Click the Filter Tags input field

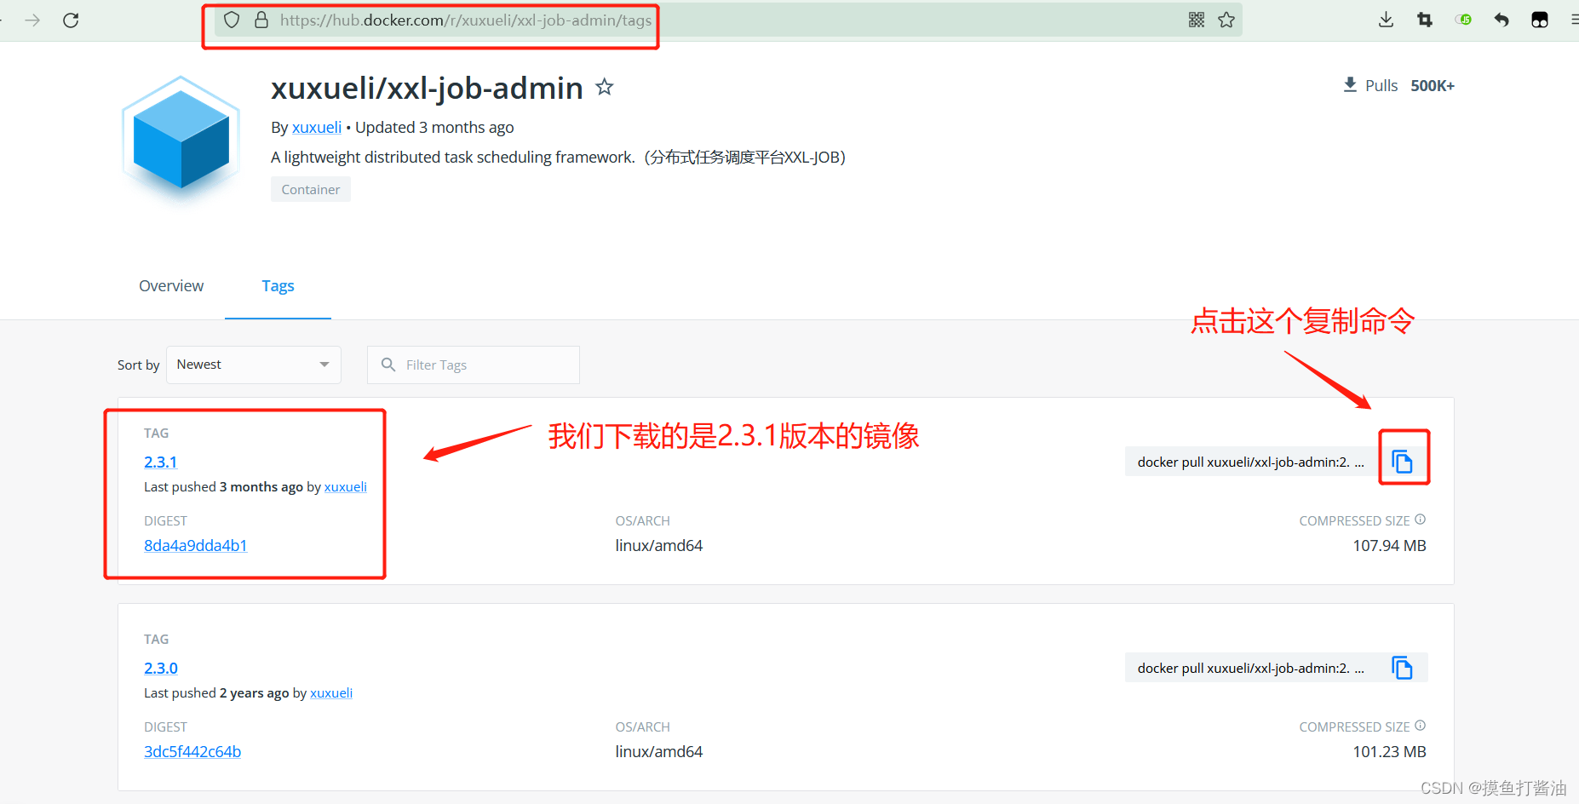(x=474, y=365)
